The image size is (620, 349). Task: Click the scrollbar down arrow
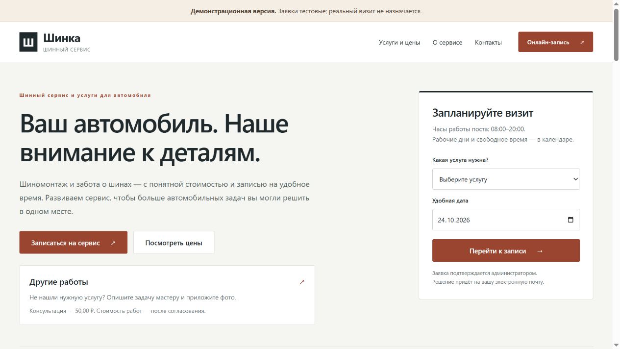pos(616,345)
